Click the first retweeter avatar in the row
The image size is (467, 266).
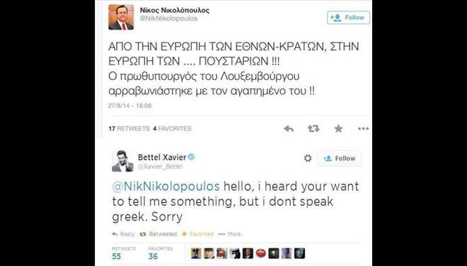(x=196, y=253)
